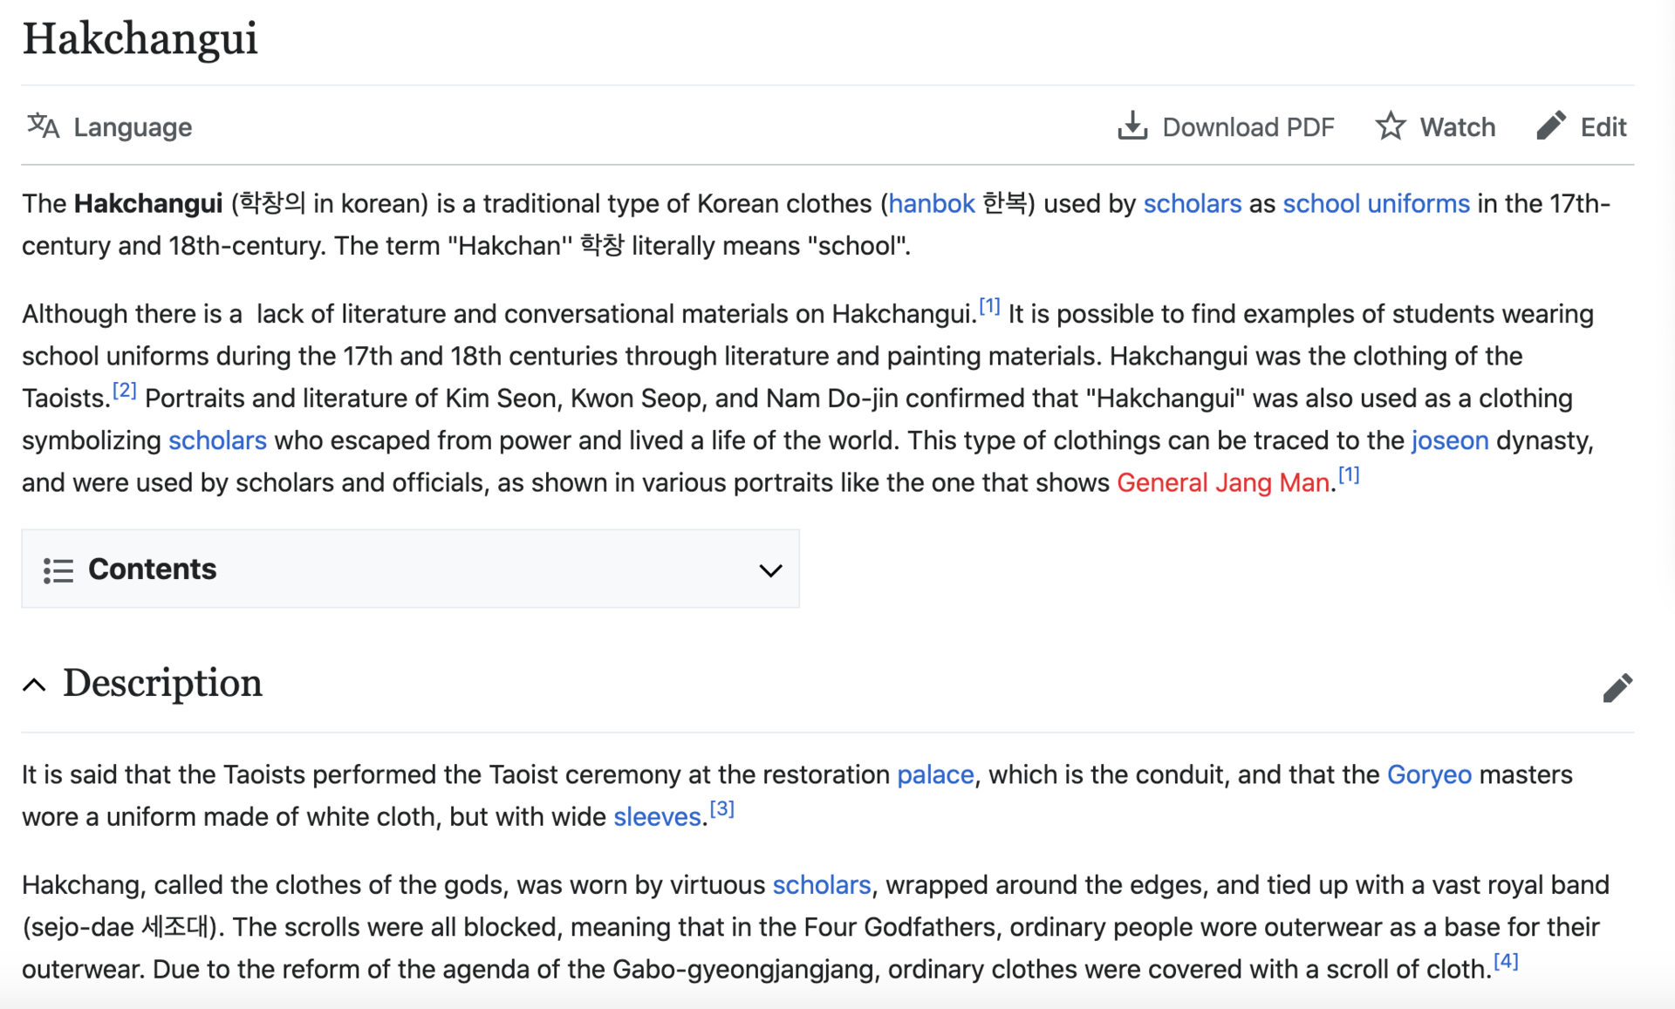Open the Goryeo link
The height and width of the screenshot is (1009, 1675).
coord(1429,774)
